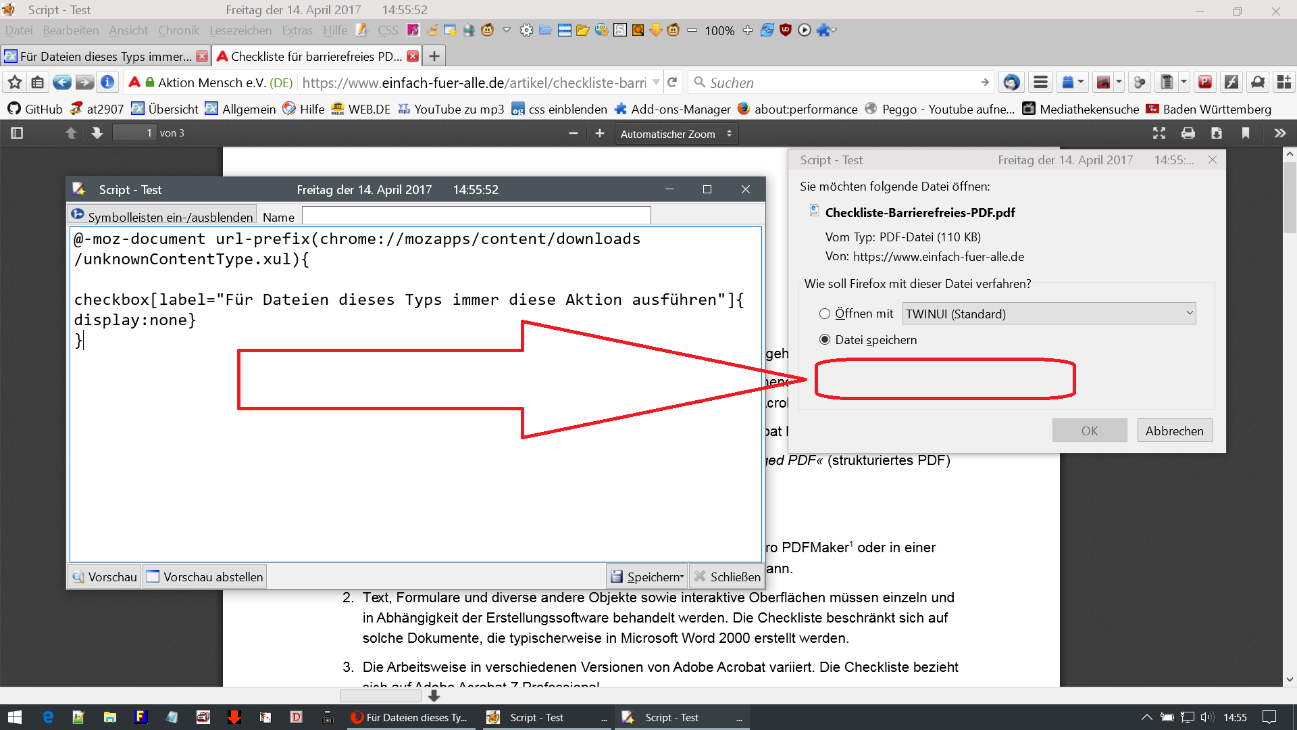Click the PDF print icon
1297x730 pixels.
point(1188,133)
